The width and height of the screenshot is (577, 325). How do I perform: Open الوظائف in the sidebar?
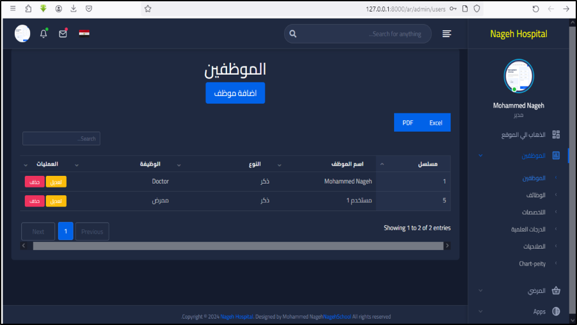coord(535,195)
